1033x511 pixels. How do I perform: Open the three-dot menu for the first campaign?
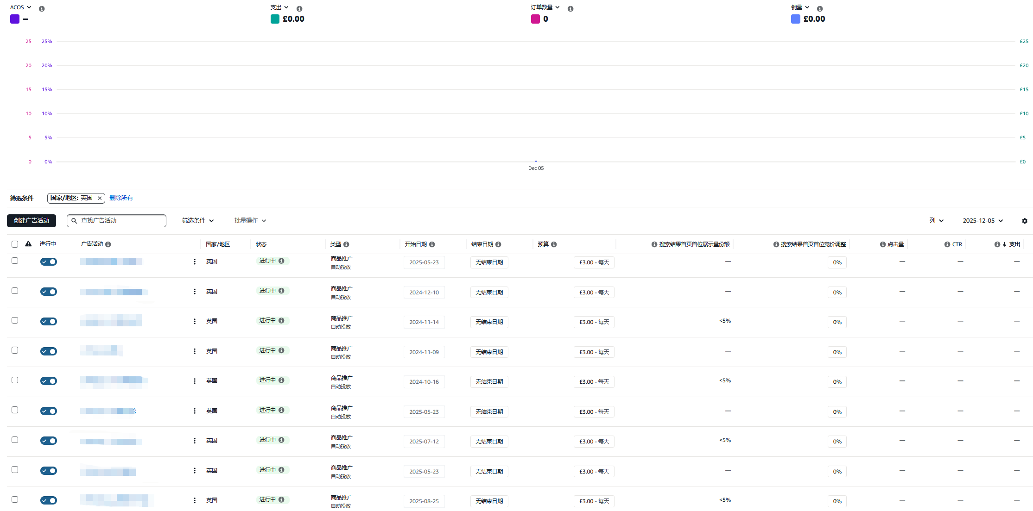pyautogui.click(x=195, y=262)
